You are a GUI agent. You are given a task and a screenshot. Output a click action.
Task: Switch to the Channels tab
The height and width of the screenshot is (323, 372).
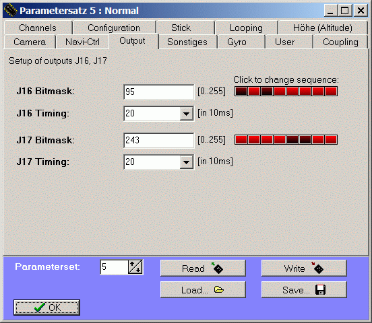38,28
